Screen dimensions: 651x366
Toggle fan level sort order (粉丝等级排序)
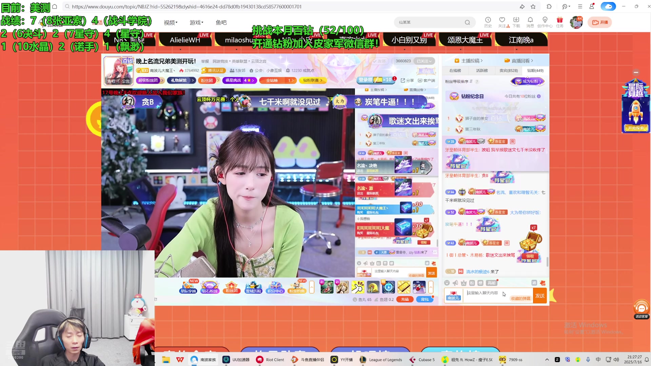point(459,81)
